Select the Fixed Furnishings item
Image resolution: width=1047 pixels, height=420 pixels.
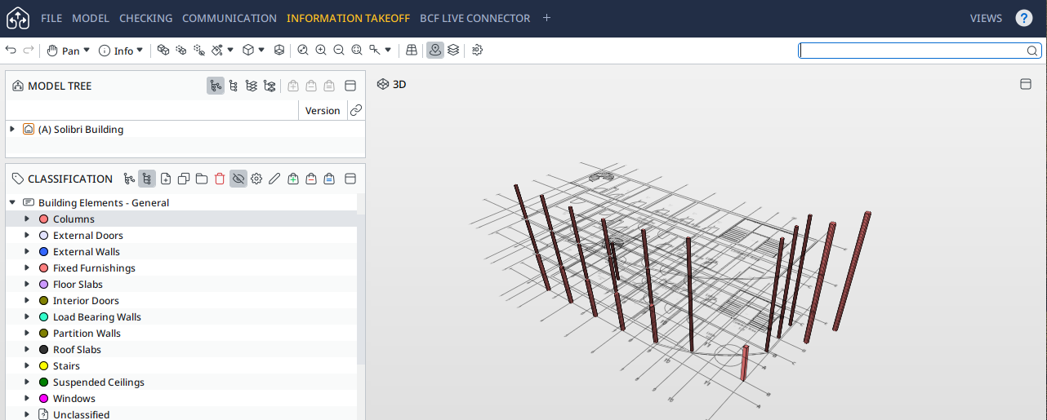point(94,267)
